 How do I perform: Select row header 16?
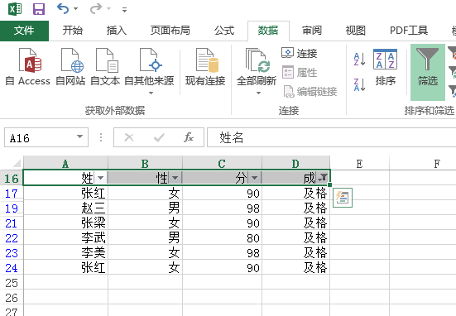(x=12, y=178)
